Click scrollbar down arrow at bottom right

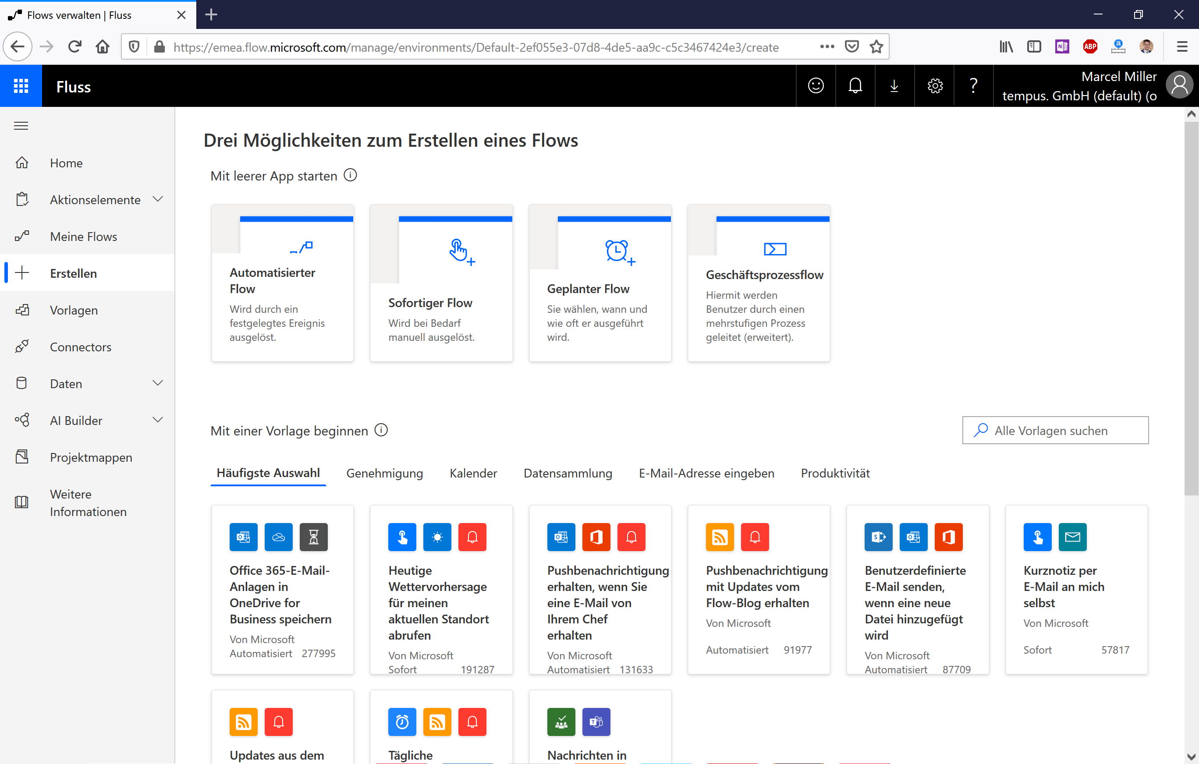coord(1191,757)
